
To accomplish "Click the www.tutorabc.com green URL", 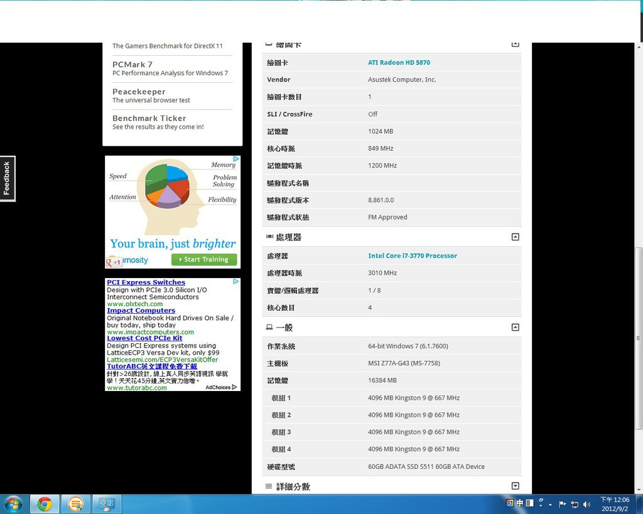I will click(136, 388).
